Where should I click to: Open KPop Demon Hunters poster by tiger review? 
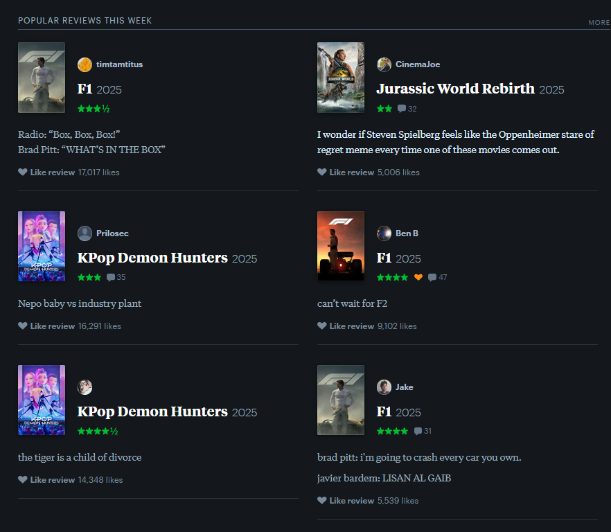click(x=42, y=400)
